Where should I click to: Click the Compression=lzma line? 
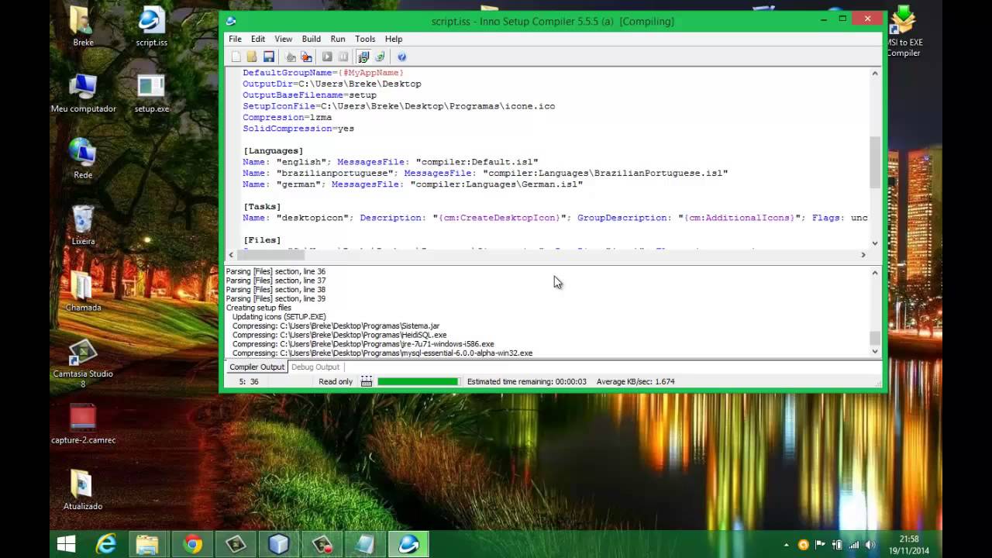[x=287, y=117]
